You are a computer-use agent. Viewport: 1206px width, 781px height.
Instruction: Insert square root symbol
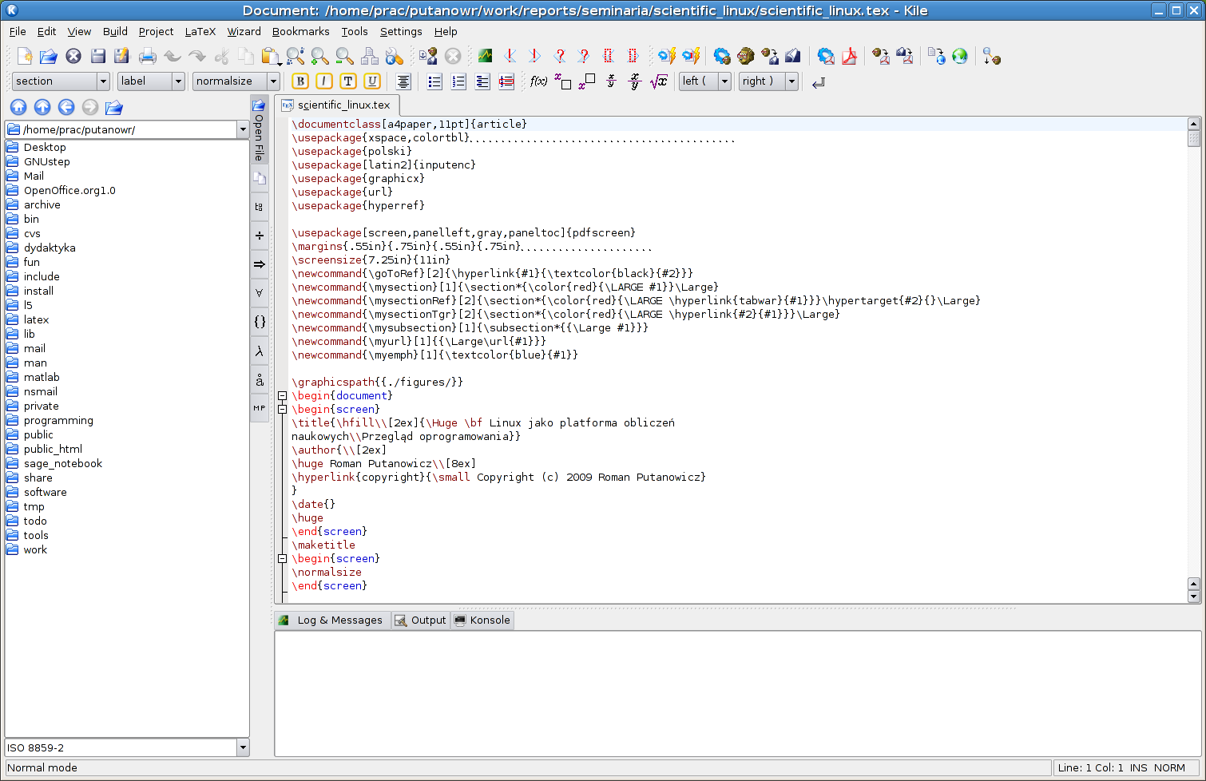(659, 81)
